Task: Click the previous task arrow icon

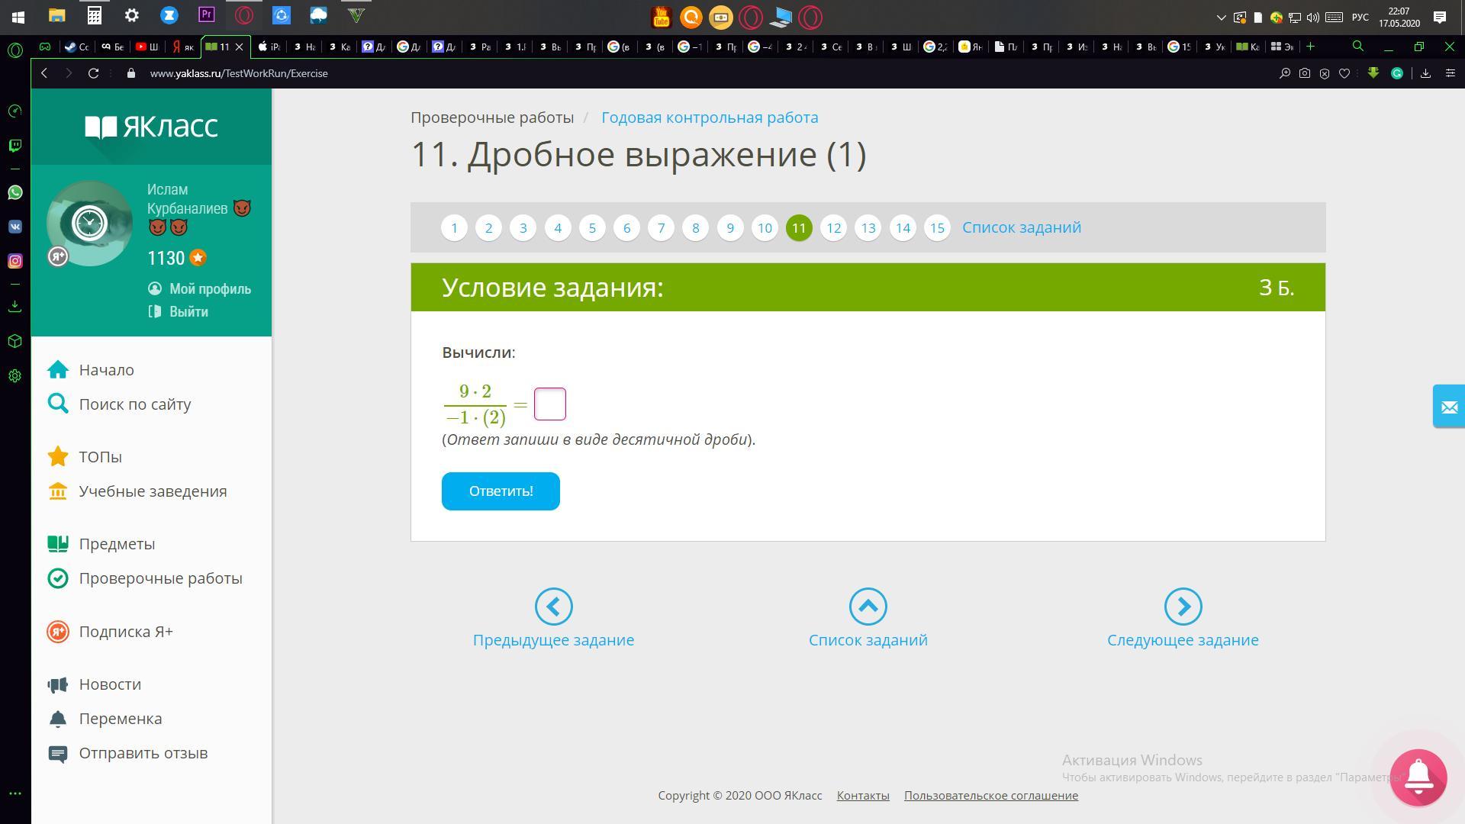Action: click(553, 607)
